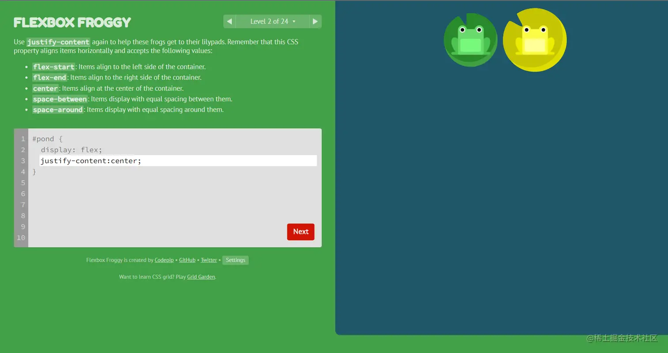Click the justify-content code term in instructions
Viewport: 668px width, 353px height.
click(58, 42)
